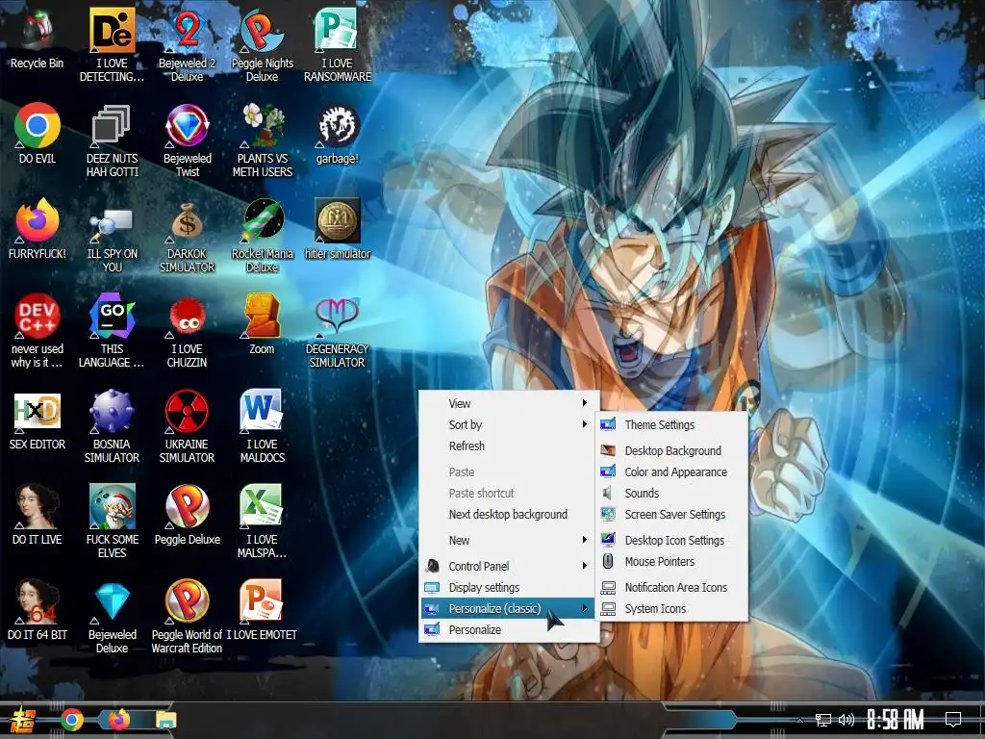985x739 pixels.
Task: Open Color and Appearance
Action: [672, 471]
